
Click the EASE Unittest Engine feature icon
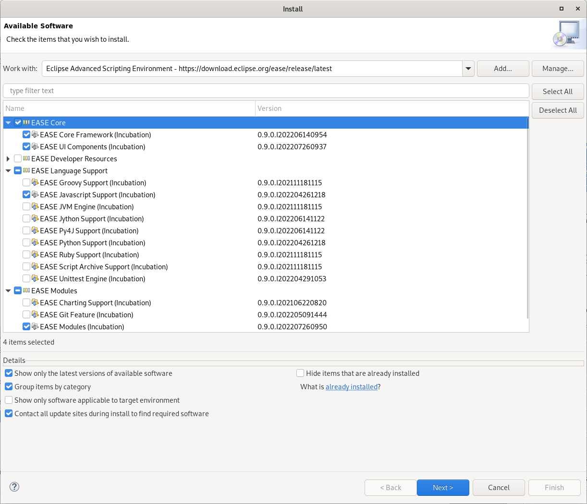35,278
